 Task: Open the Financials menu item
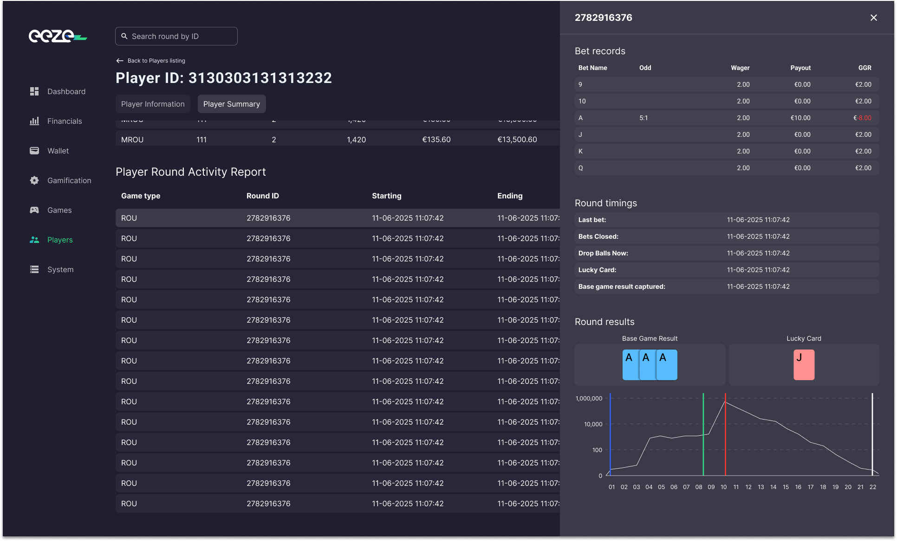pos(65,121)
